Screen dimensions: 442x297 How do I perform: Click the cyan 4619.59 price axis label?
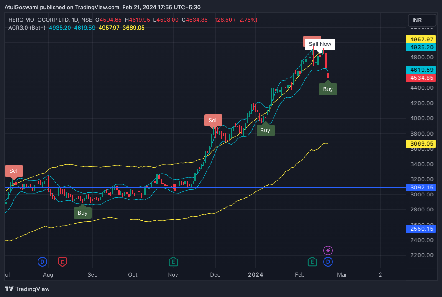click(x=421, y=70)
